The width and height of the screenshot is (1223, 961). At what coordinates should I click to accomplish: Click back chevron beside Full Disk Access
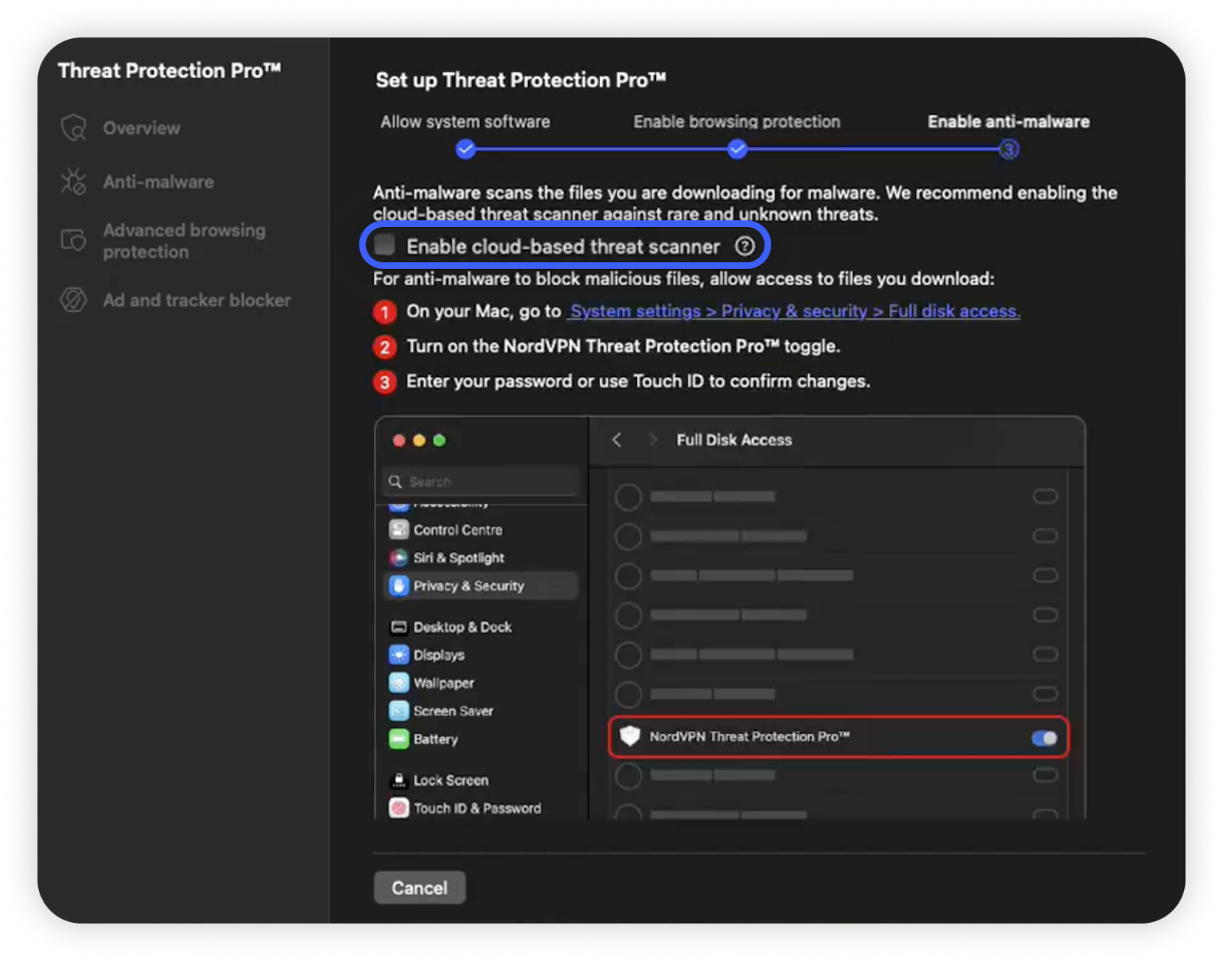pyautogui.click(x=618, y=440)
